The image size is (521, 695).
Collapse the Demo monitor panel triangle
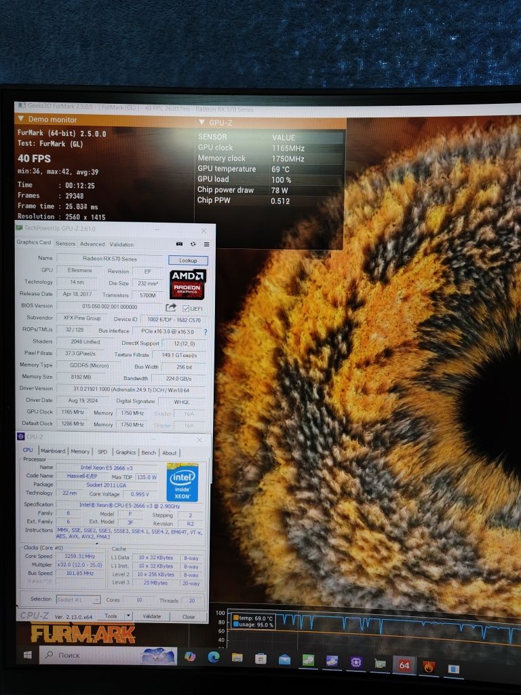coord(20,118)
